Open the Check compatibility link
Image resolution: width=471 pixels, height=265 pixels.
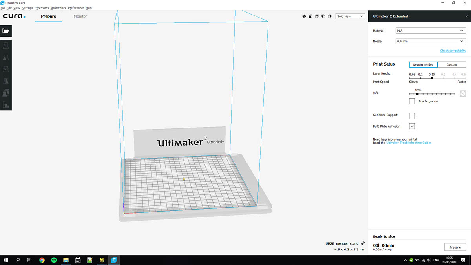coord(453,51)
